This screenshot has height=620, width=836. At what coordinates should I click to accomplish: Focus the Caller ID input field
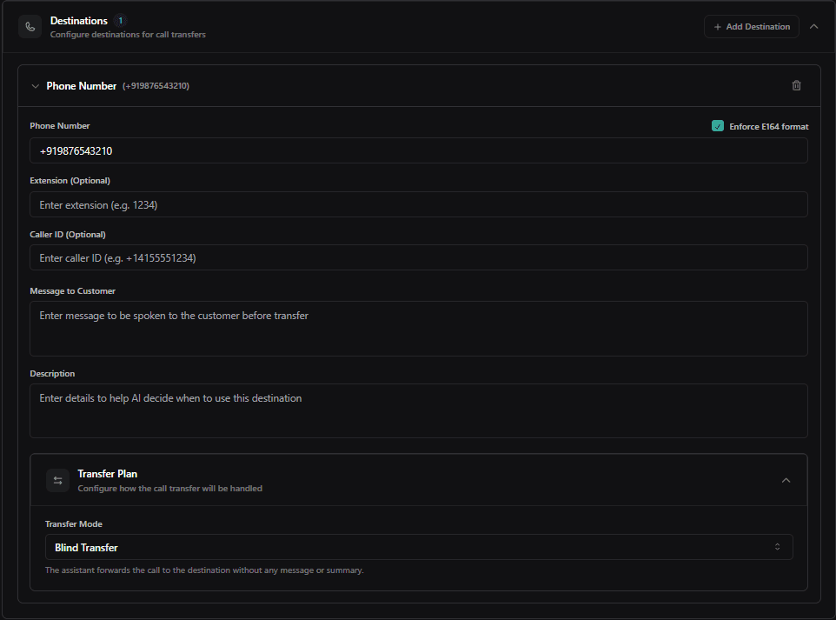click(419, 257)
